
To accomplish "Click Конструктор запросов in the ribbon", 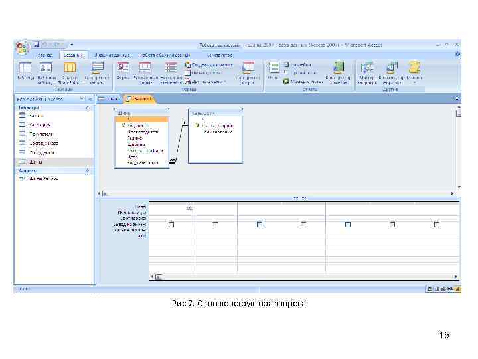I will [392, 73].
